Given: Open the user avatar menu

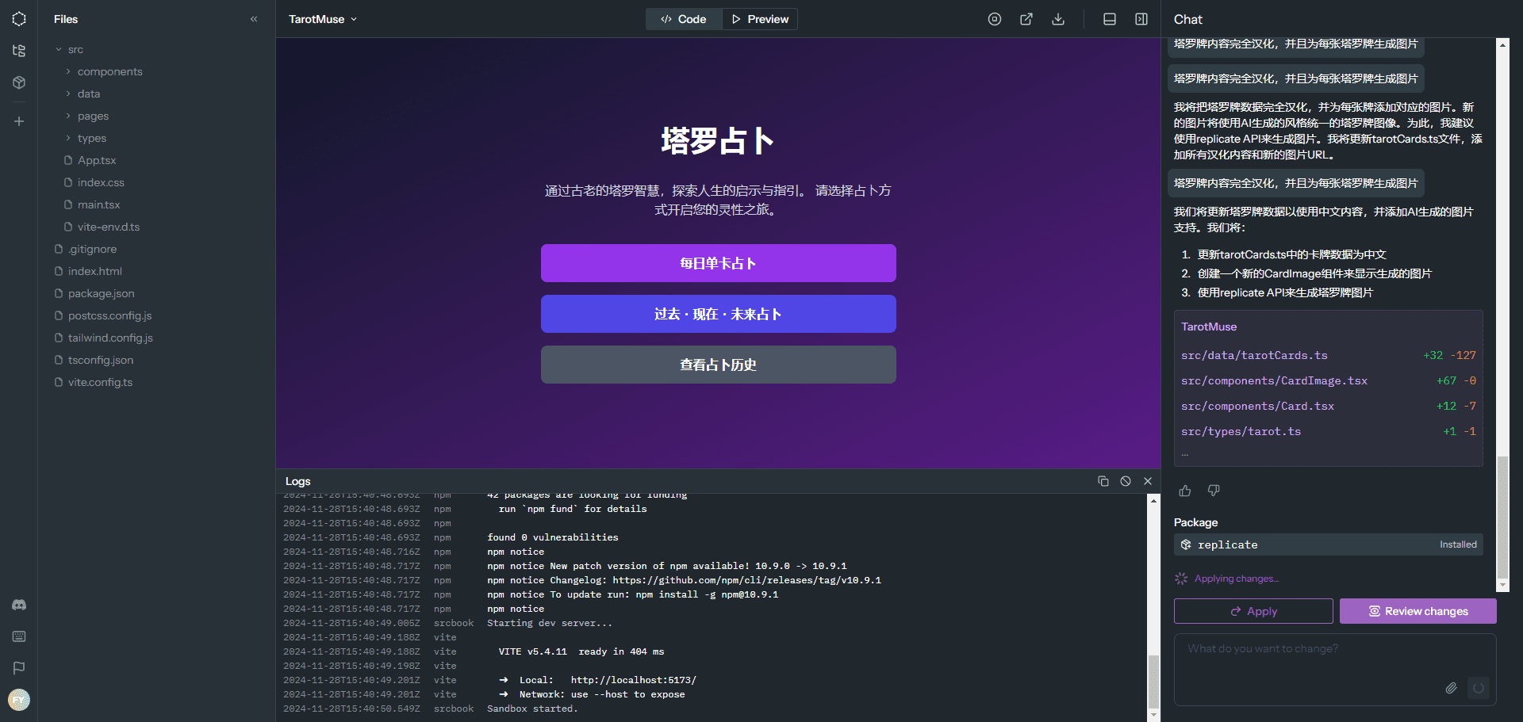Looking at the screenshot, I should [x=19, y=700].
